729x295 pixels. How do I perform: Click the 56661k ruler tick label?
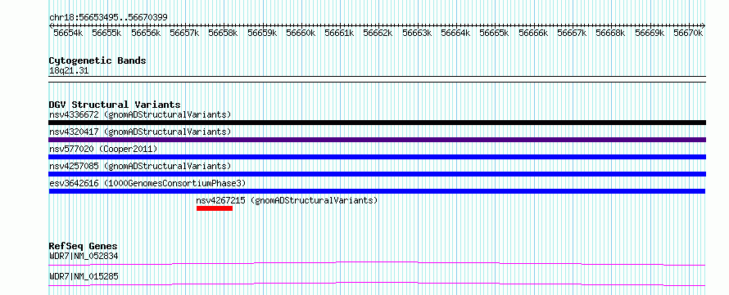[x=339, y=34]
